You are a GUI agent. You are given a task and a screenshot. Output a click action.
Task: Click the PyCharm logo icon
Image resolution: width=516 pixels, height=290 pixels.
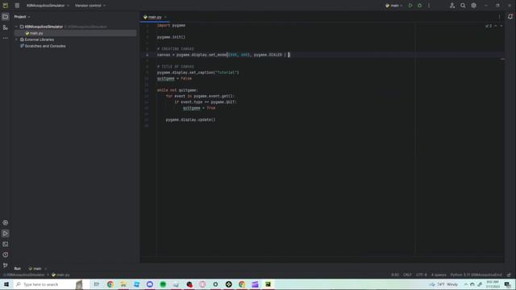[6, 6]
